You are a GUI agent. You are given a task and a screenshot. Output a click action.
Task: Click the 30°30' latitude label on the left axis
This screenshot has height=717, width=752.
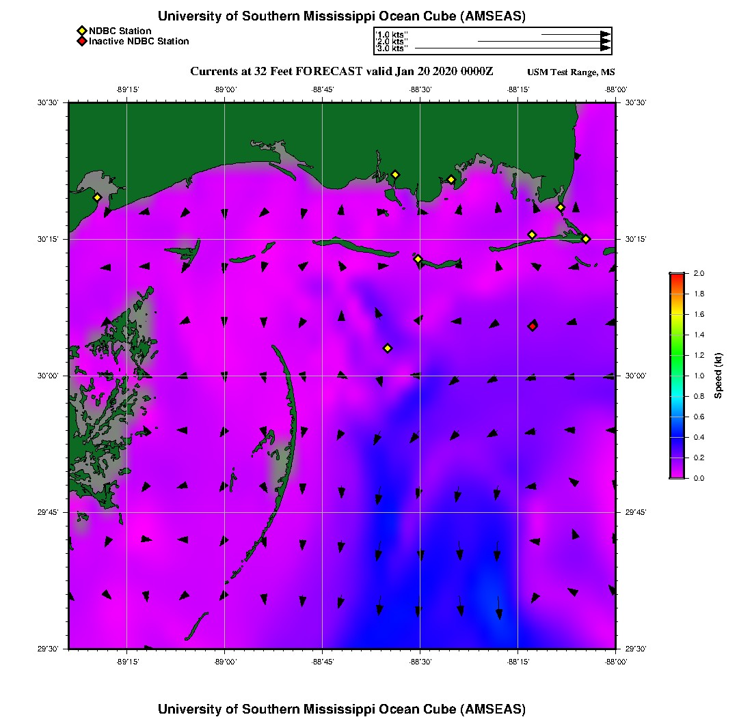(x=48, y=102)
